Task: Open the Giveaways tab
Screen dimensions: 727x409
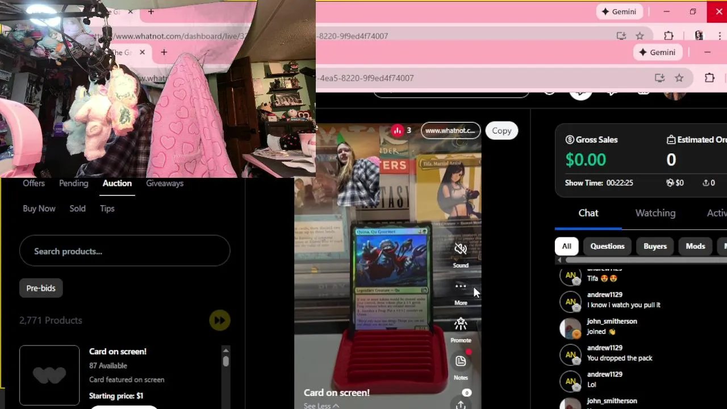Action: click(x=165, y=183)
